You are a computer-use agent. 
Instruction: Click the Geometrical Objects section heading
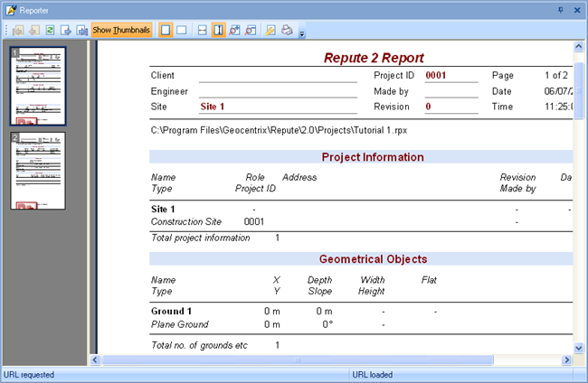[x=373, y=259]
